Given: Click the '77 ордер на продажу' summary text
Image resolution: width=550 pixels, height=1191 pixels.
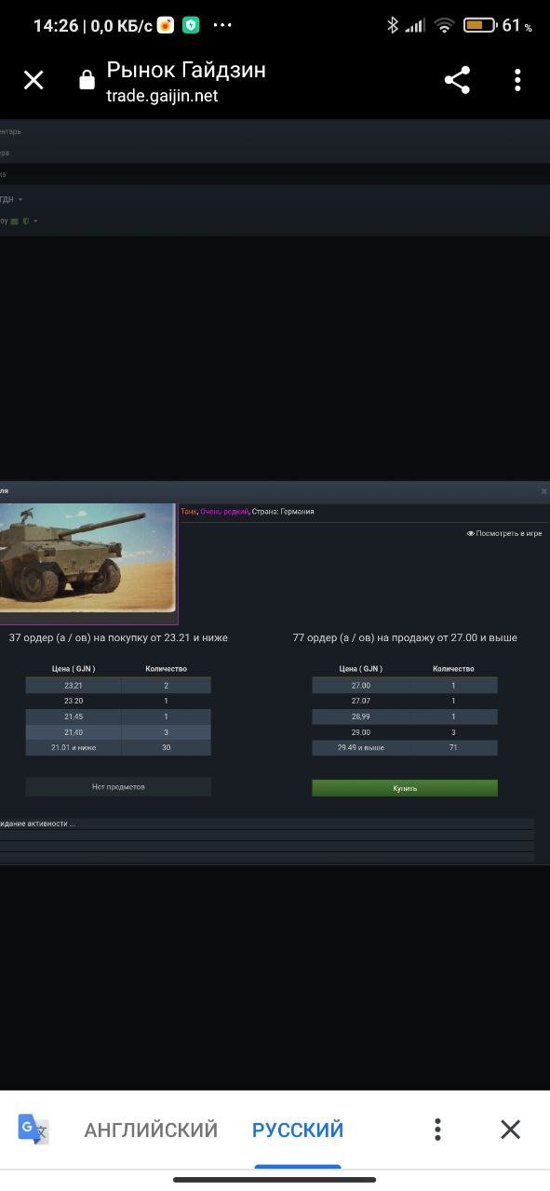Looking at the screenshot, I should [x=405, y=638].
